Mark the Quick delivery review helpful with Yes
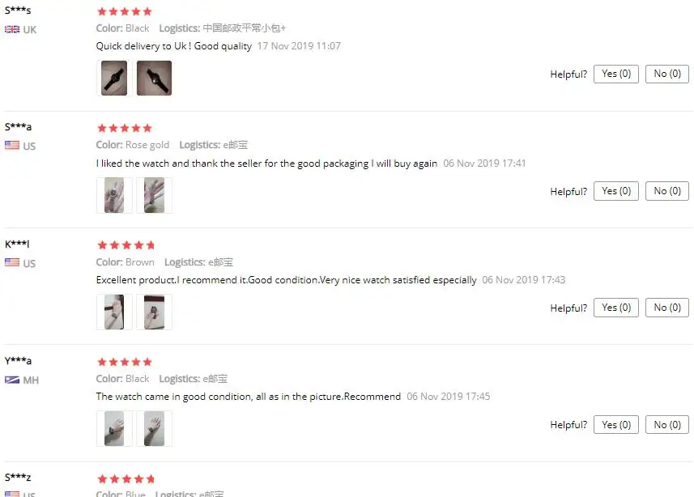694x497 pixels. [x=615, y=74]
